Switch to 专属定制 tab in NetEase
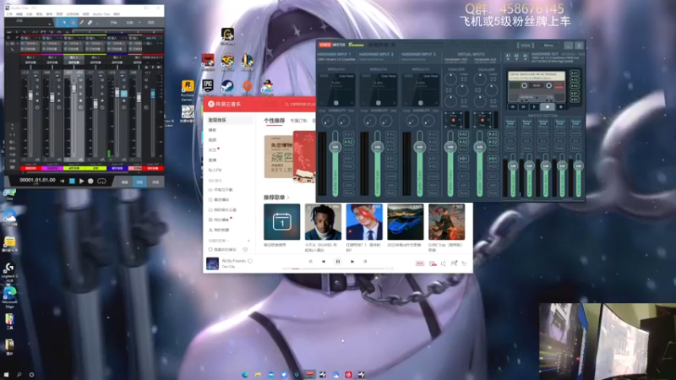The width and height of the screenshot is (676, 380). pyautogui.click(x=299, y=121)
